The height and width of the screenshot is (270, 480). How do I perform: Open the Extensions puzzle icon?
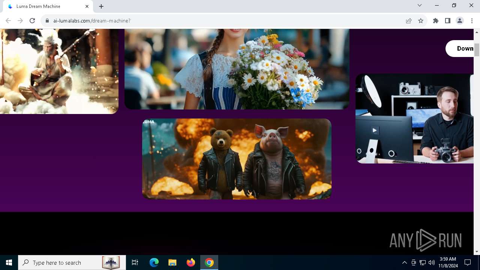point(436,21)
